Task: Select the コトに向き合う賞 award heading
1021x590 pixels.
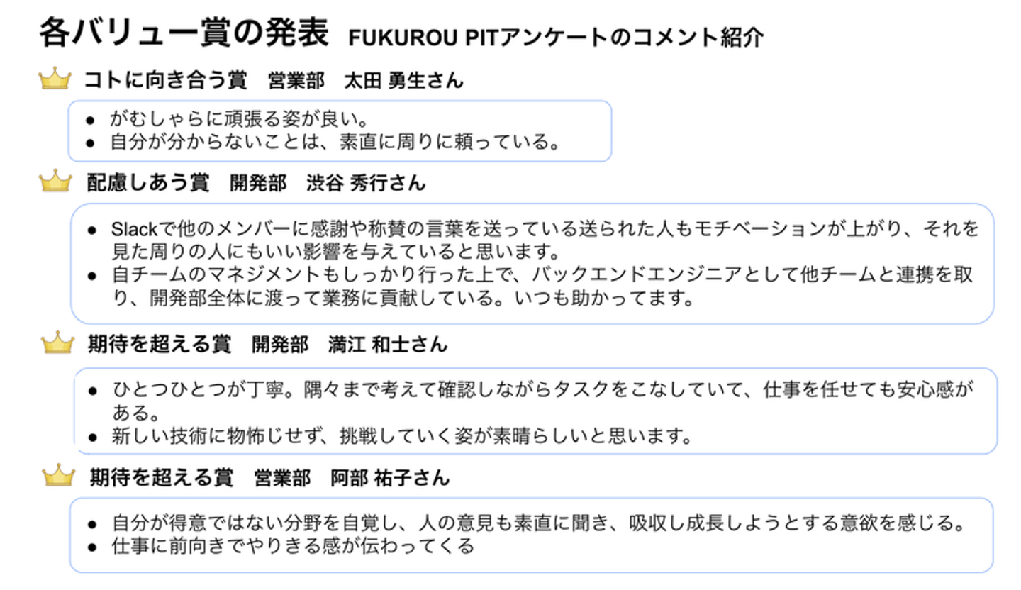Action: pyautogui.click(x=165, y=80)
